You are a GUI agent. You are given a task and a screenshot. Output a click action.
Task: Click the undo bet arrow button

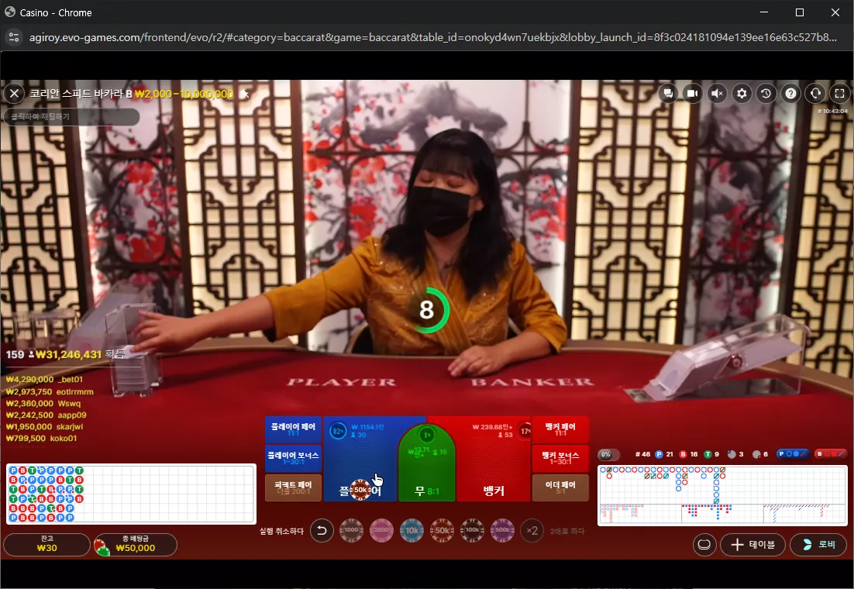(322, 530)
